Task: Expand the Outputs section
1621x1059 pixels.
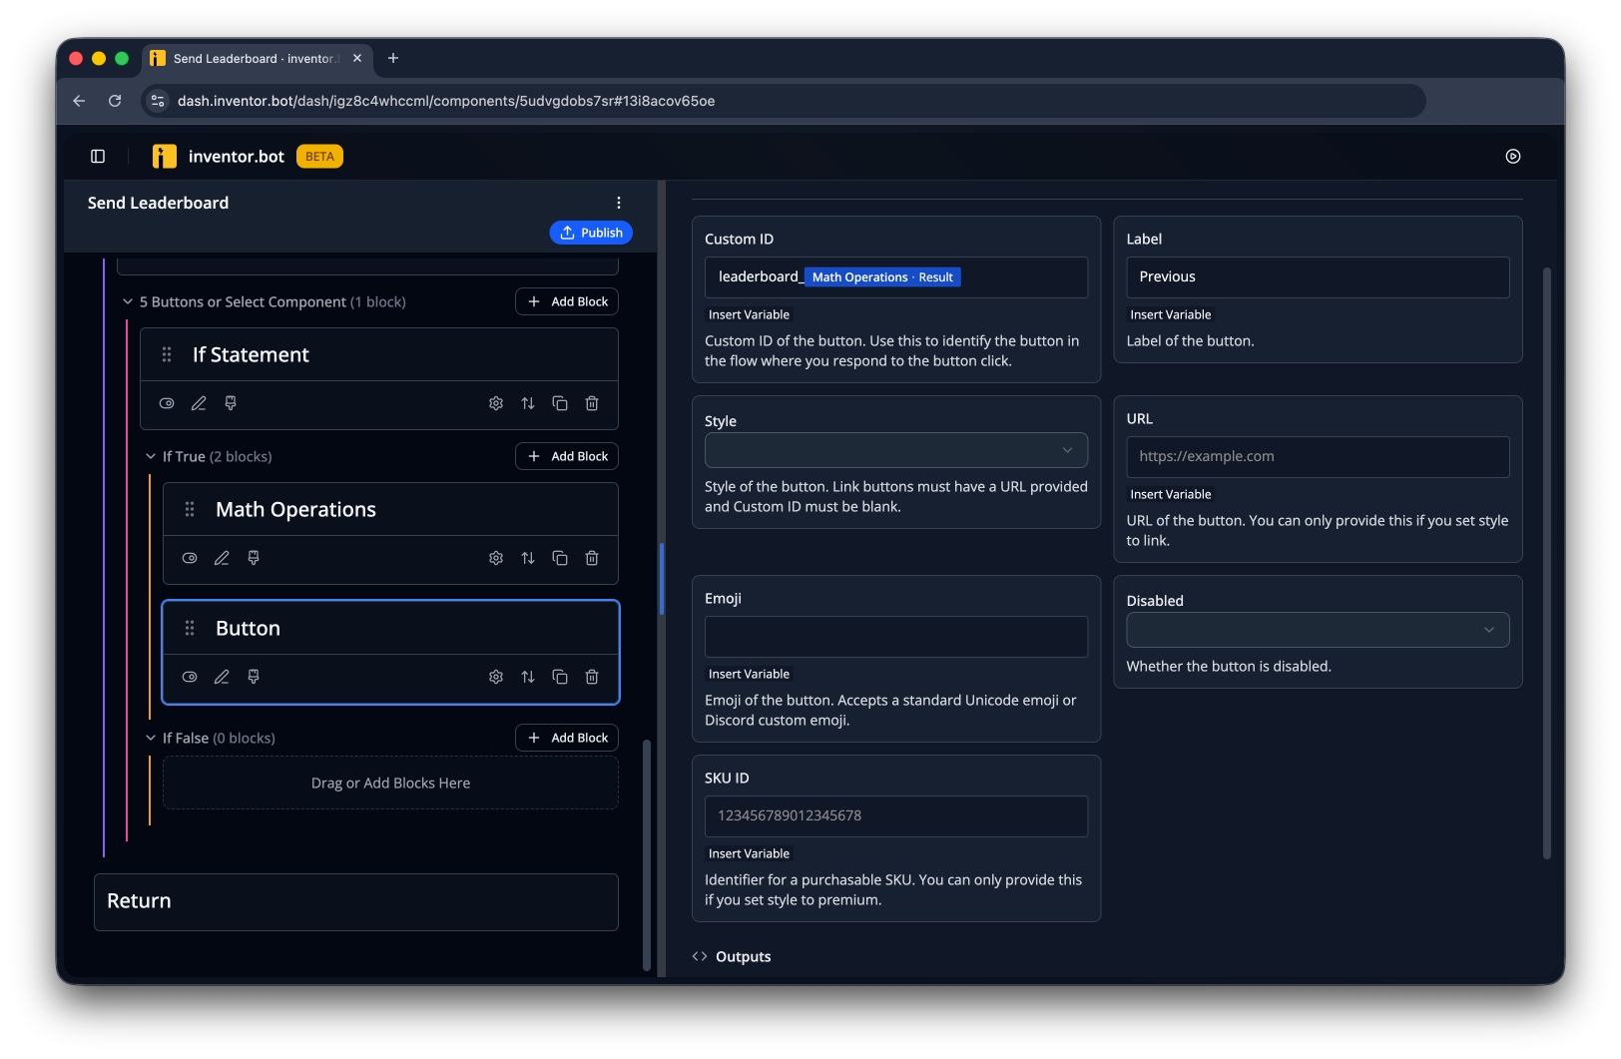Action: pos(732,956)
